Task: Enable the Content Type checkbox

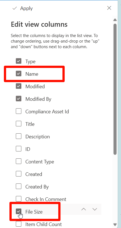Action: pyautogui.click(x=19, y=161)
